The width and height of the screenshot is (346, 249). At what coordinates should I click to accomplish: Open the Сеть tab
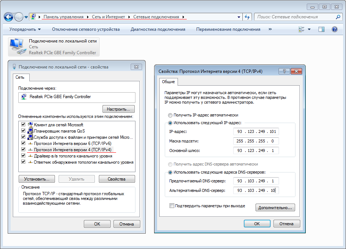(19, 77)
